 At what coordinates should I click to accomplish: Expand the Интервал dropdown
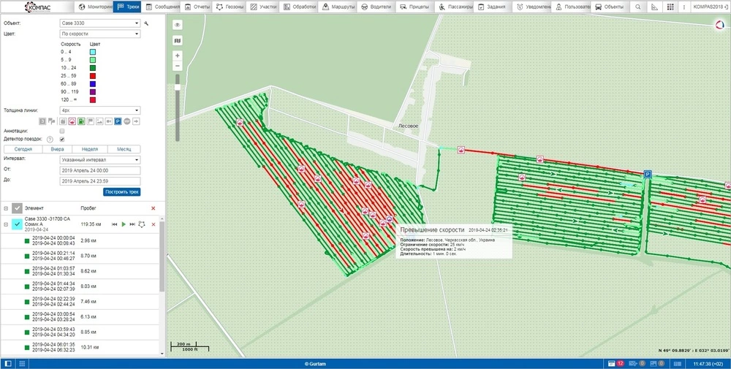100,159
